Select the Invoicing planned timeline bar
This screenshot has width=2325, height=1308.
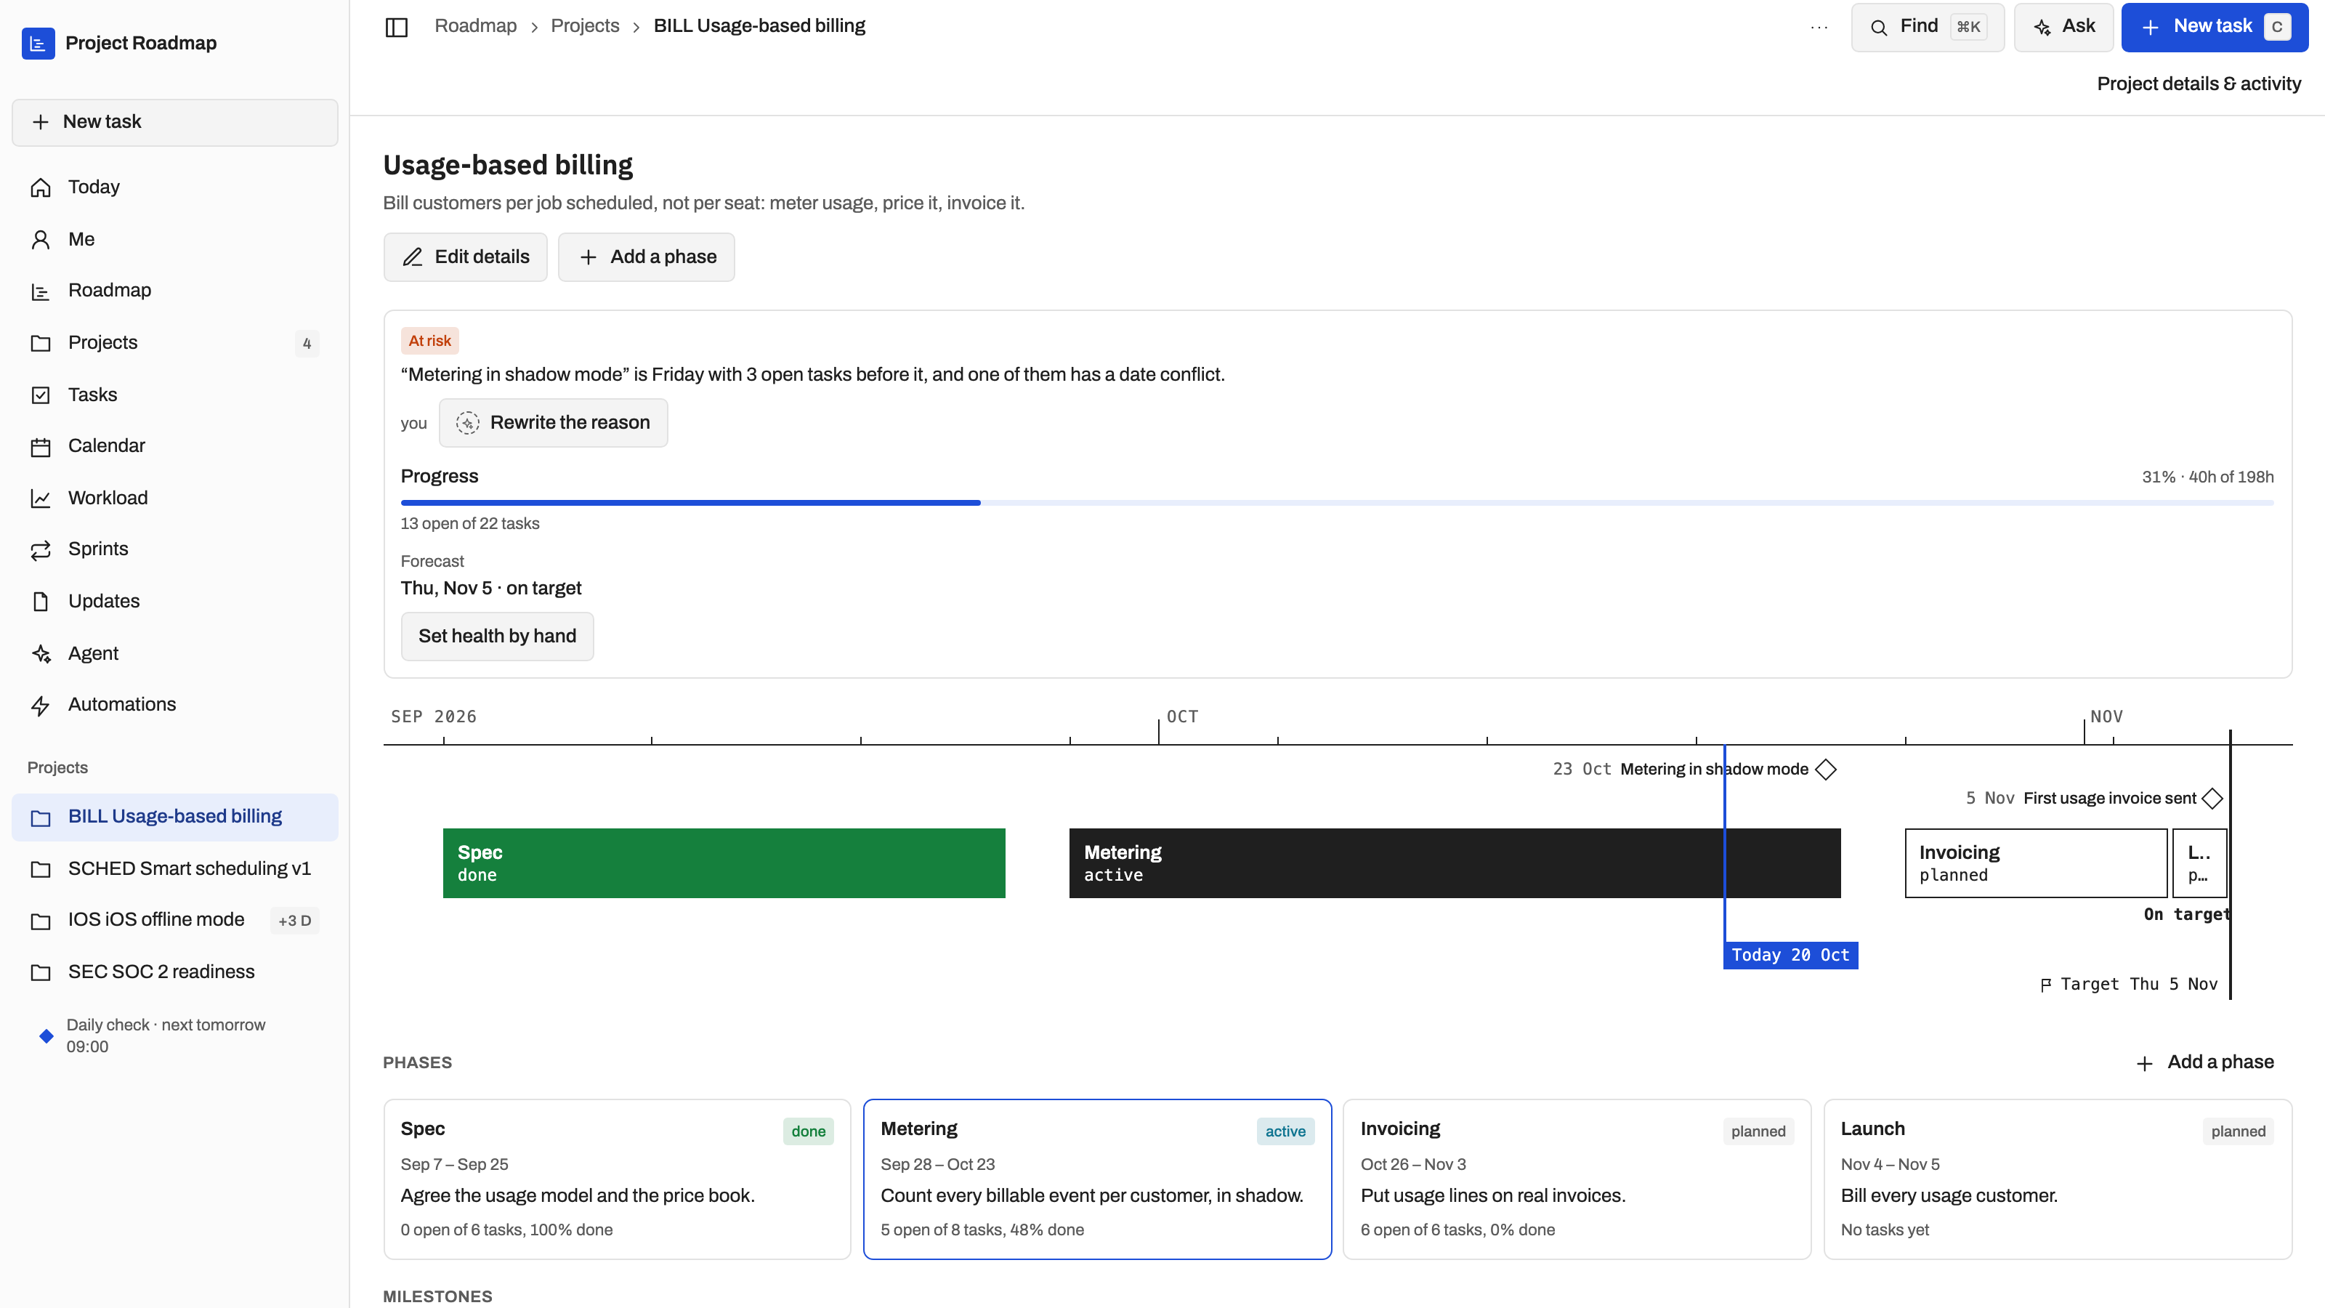[x=2036, y=863]
